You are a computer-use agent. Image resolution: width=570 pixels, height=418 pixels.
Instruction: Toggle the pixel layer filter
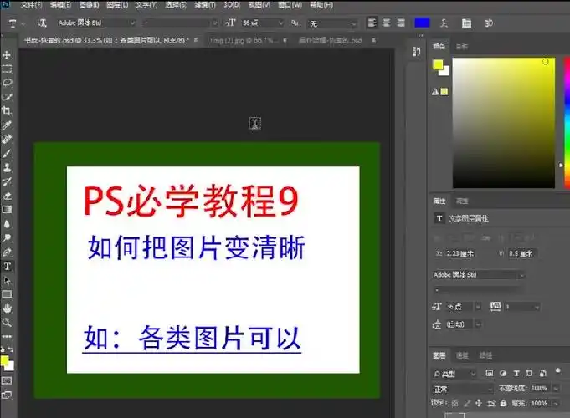pyautogui.click(x=490, y=373)
